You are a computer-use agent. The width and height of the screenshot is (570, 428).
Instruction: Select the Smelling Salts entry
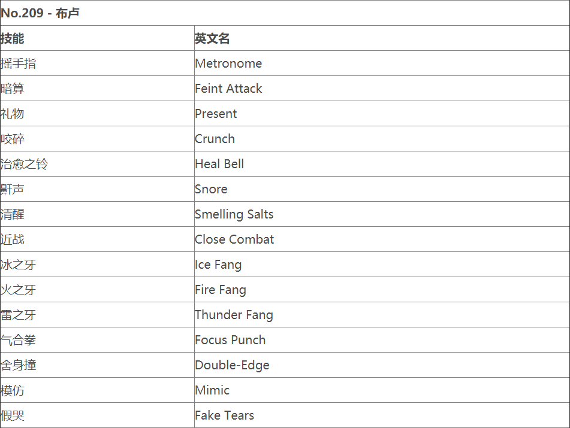234,214
